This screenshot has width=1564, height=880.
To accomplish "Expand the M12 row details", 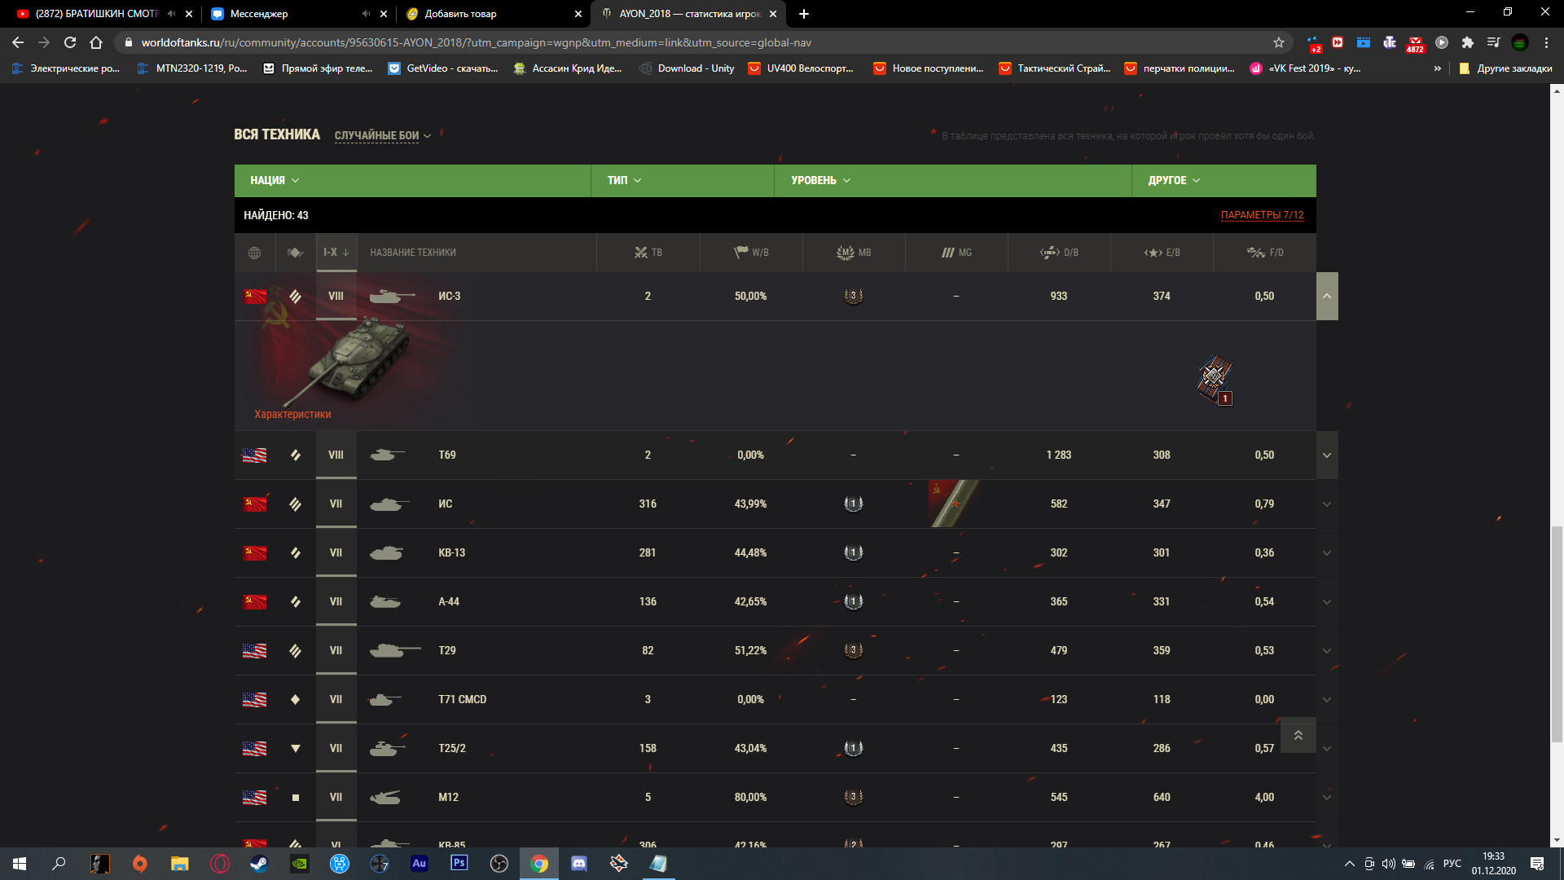I will [1327, 798].
